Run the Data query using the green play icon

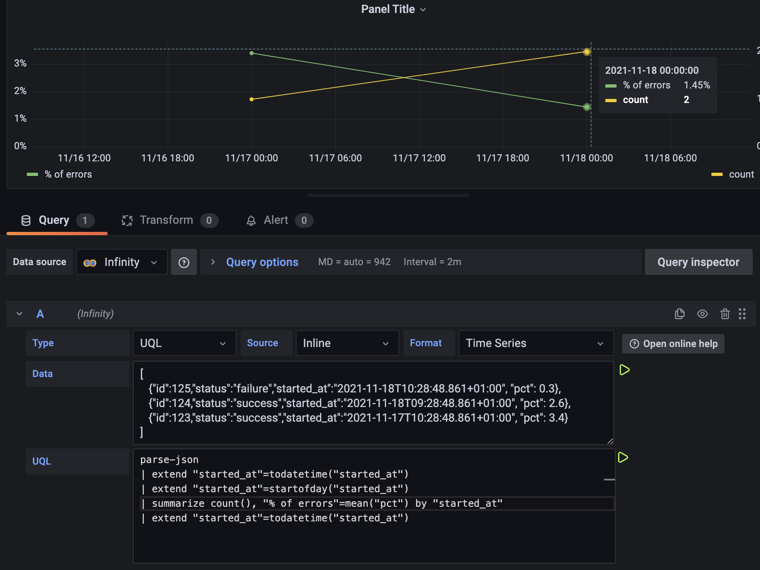[x=625, y=370]
